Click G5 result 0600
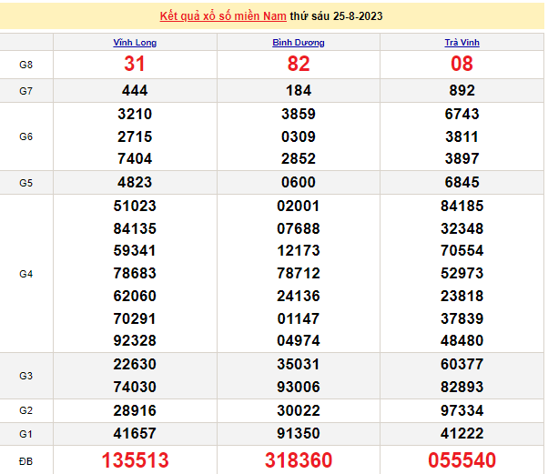This screenshot has height=474, width=548. pos(299,182)
